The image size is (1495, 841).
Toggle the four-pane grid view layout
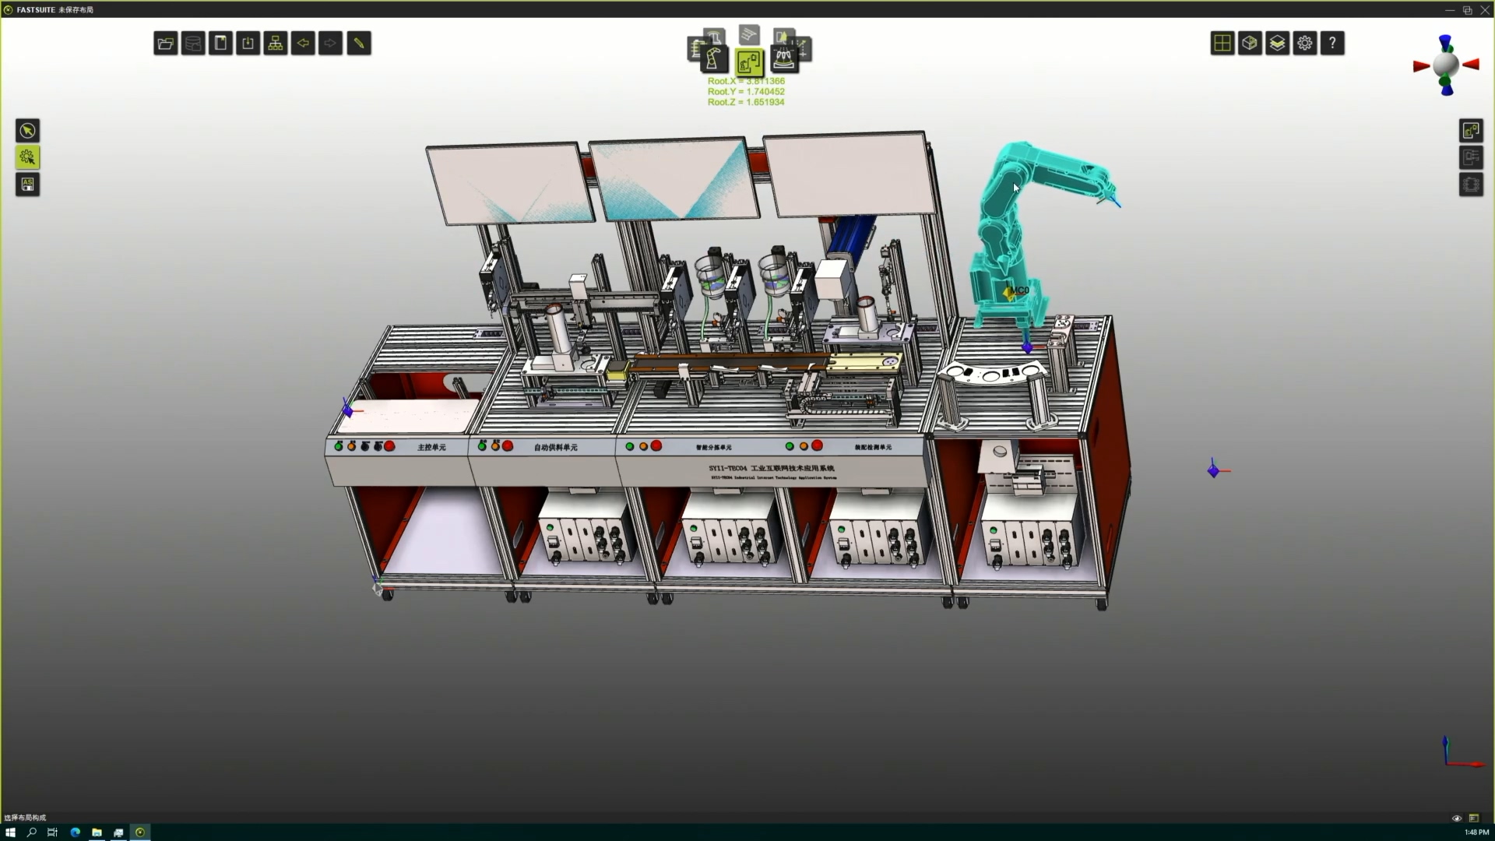pyautogui.click(x=1222, y=44)
